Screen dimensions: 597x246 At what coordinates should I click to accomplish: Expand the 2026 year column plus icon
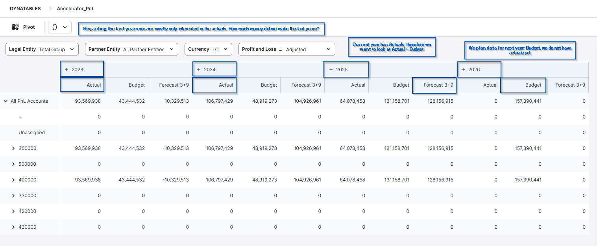coord(463,70)
